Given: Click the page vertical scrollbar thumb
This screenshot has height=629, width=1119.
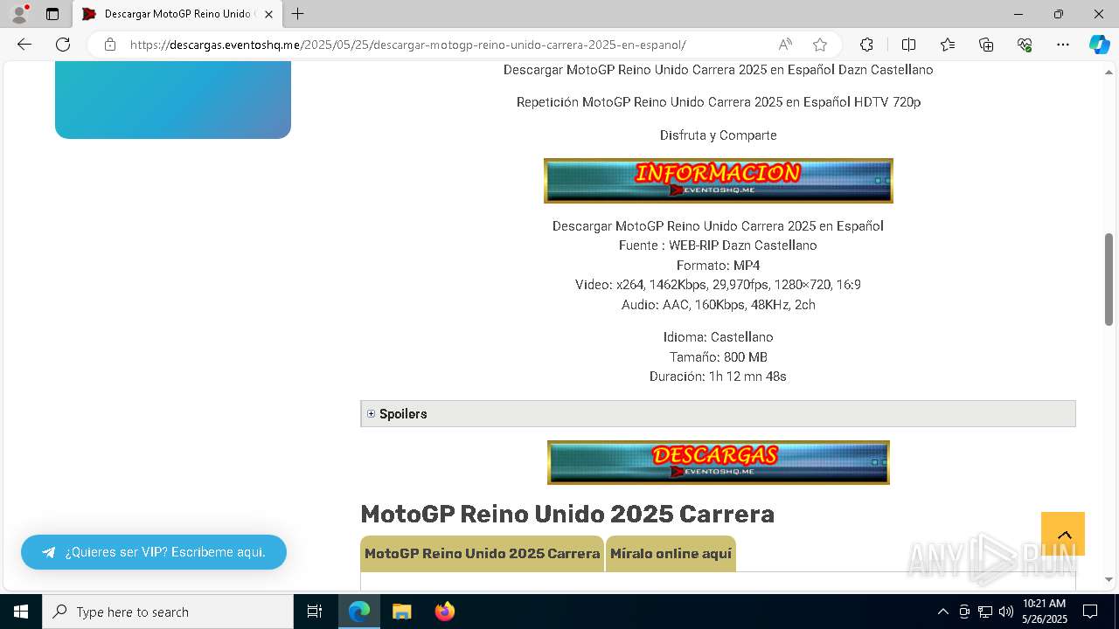Looking at the screenshot, I should (1109, 279).
